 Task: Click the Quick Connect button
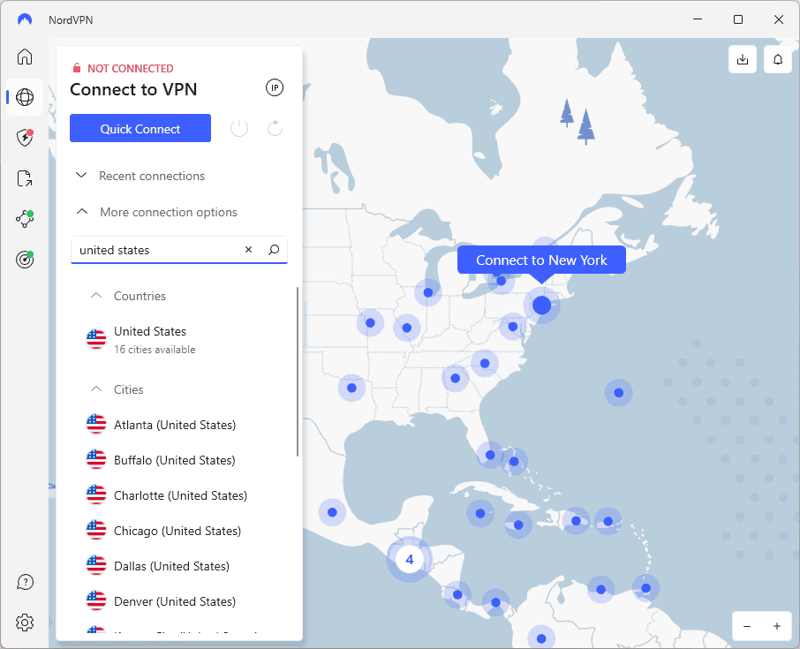tap(140, 128)
